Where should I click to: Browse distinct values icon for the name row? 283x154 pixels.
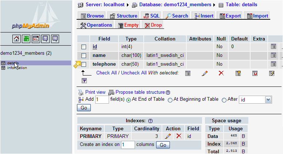click(x=274, y=55)
